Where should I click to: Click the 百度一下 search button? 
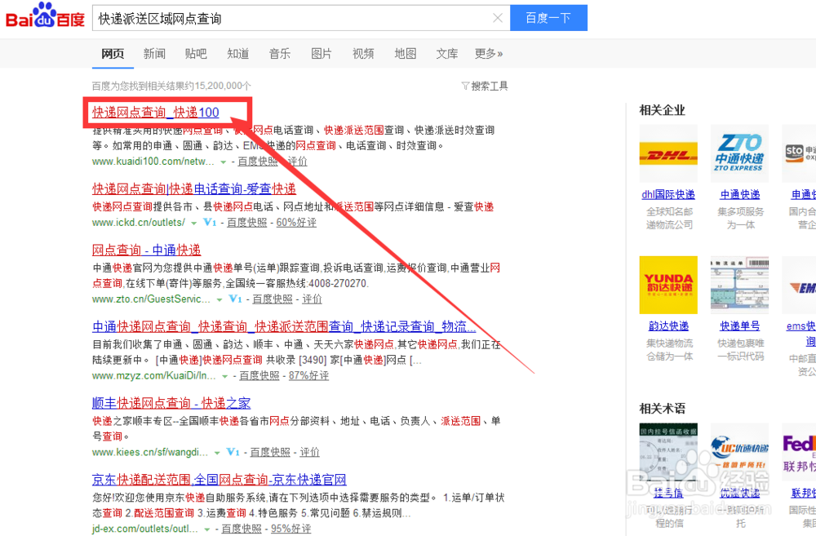(x=548, y=18)
